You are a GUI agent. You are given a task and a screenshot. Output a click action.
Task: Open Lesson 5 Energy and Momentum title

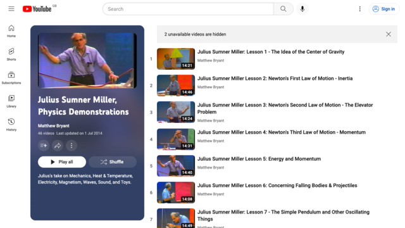point(259,159)
